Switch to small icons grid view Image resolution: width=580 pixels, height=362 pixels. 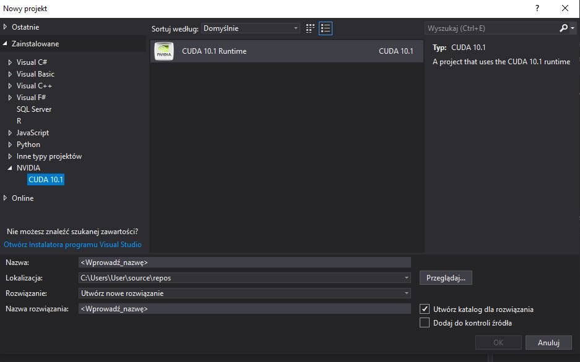[x=310, y=28]
